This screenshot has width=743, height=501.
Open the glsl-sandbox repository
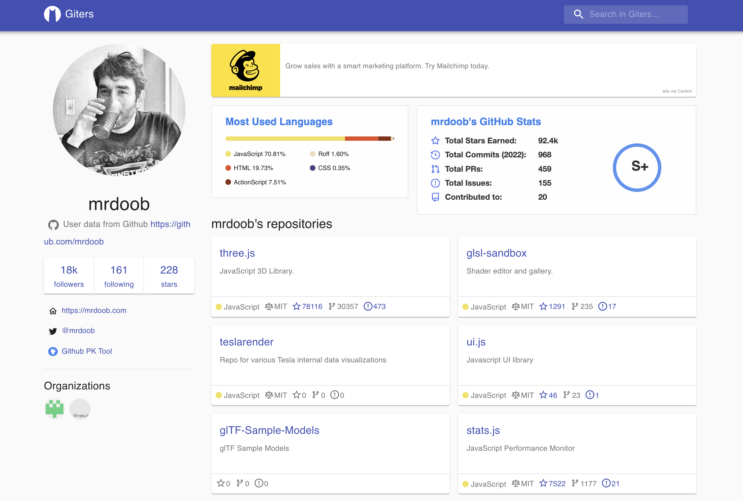tap(496, 253)
